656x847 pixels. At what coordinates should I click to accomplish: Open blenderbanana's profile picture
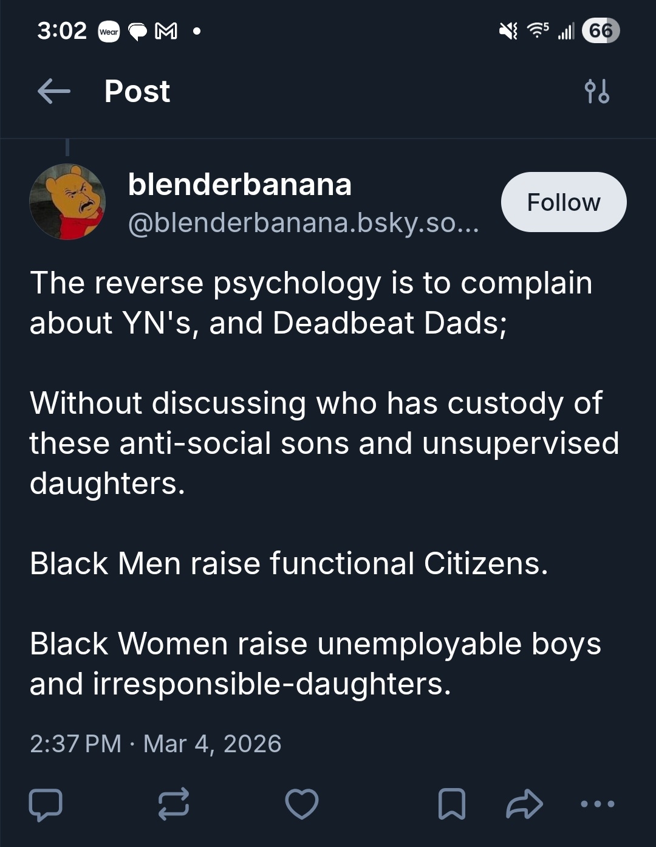tap(67, 202)
